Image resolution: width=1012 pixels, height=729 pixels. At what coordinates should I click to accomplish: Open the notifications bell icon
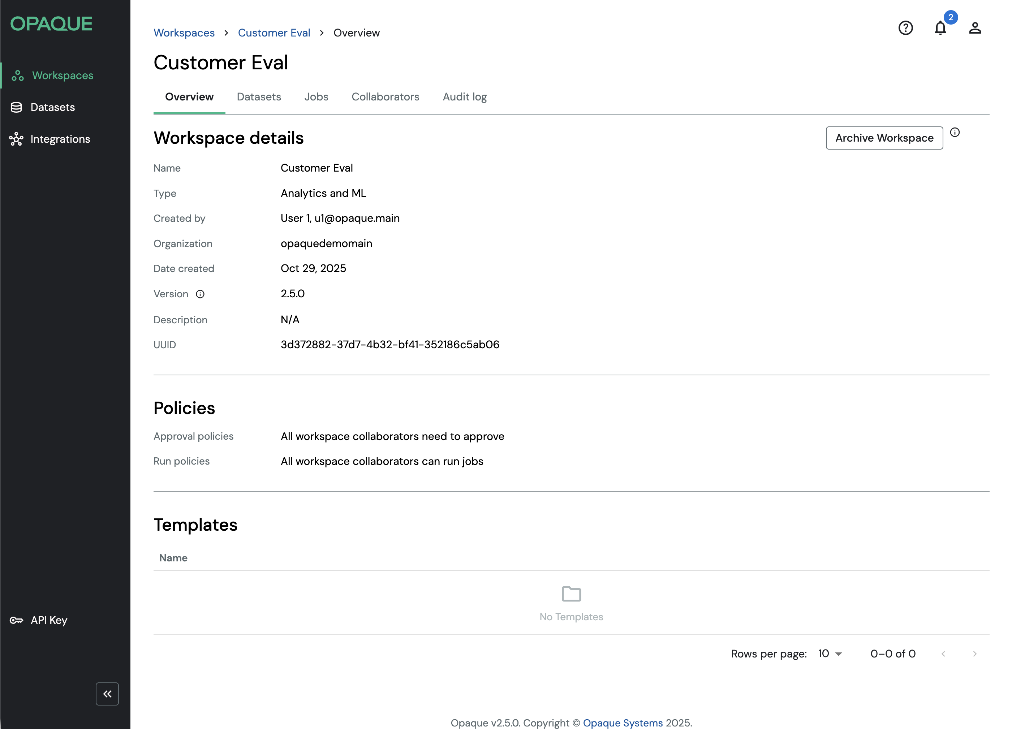(x=940, y=28)
